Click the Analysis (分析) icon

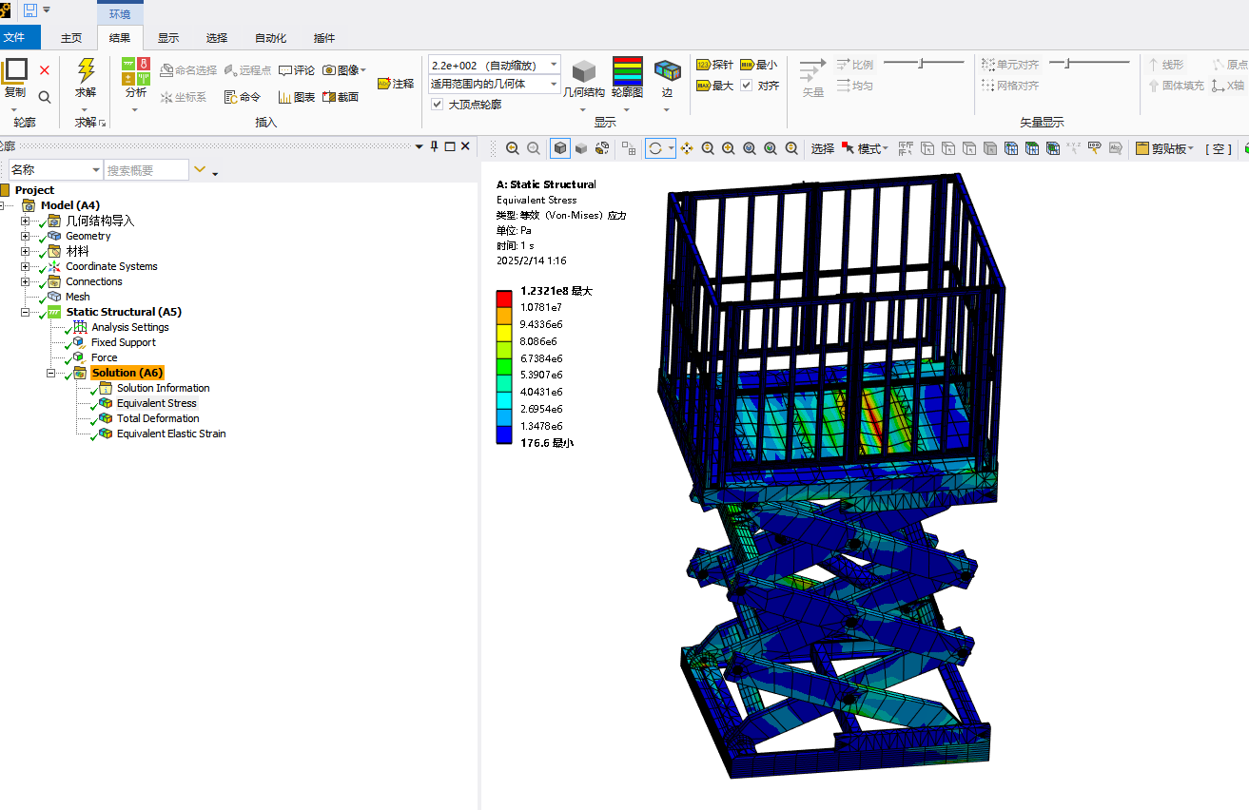pyautogui.click(x=136, y=70)
